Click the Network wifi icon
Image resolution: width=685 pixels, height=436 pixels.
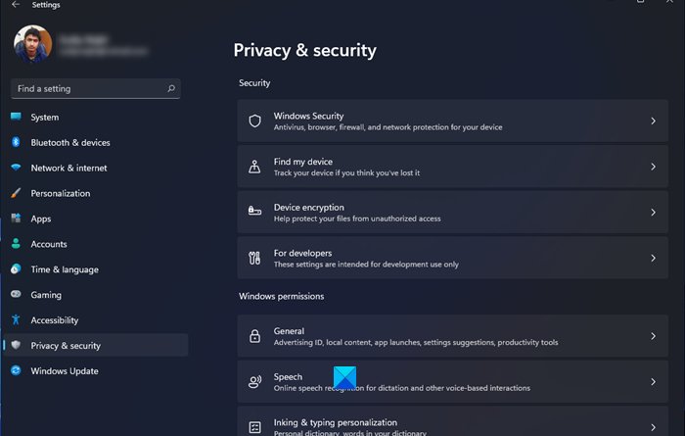[x=16, y=168]
